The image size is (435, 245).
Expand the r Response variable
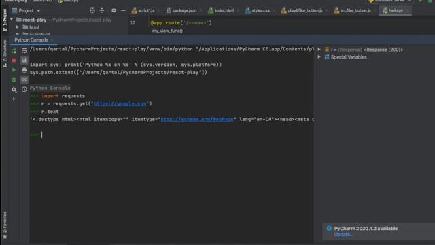[x=319, y=50]
